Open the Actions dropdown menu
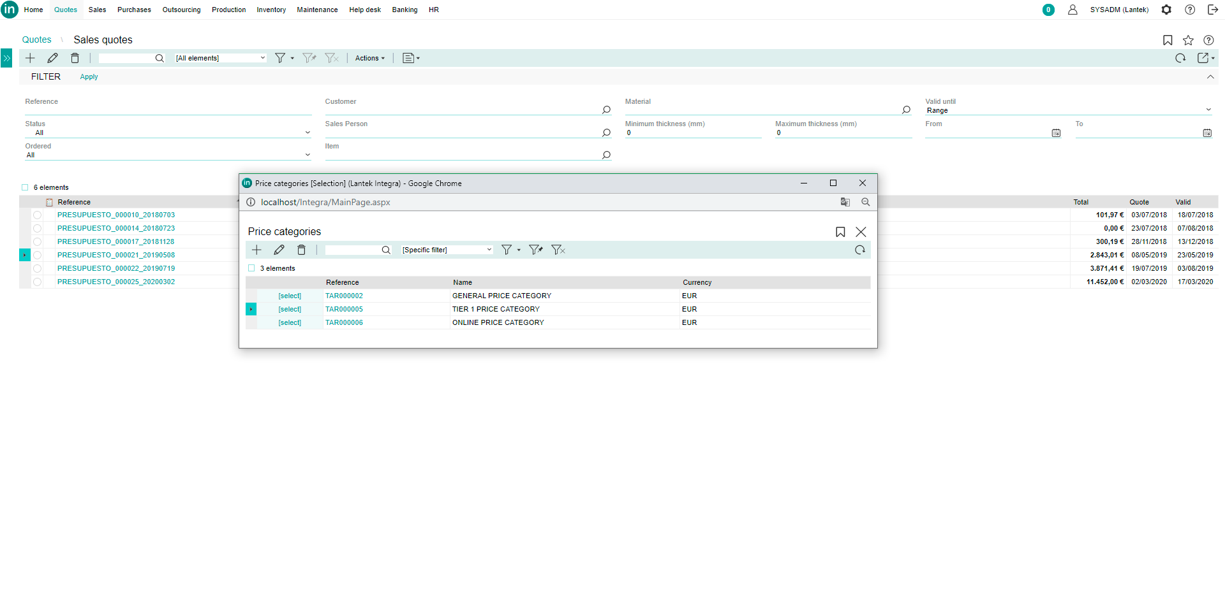1225x597 pixels. pyautogui.click(x=370, y=58)
